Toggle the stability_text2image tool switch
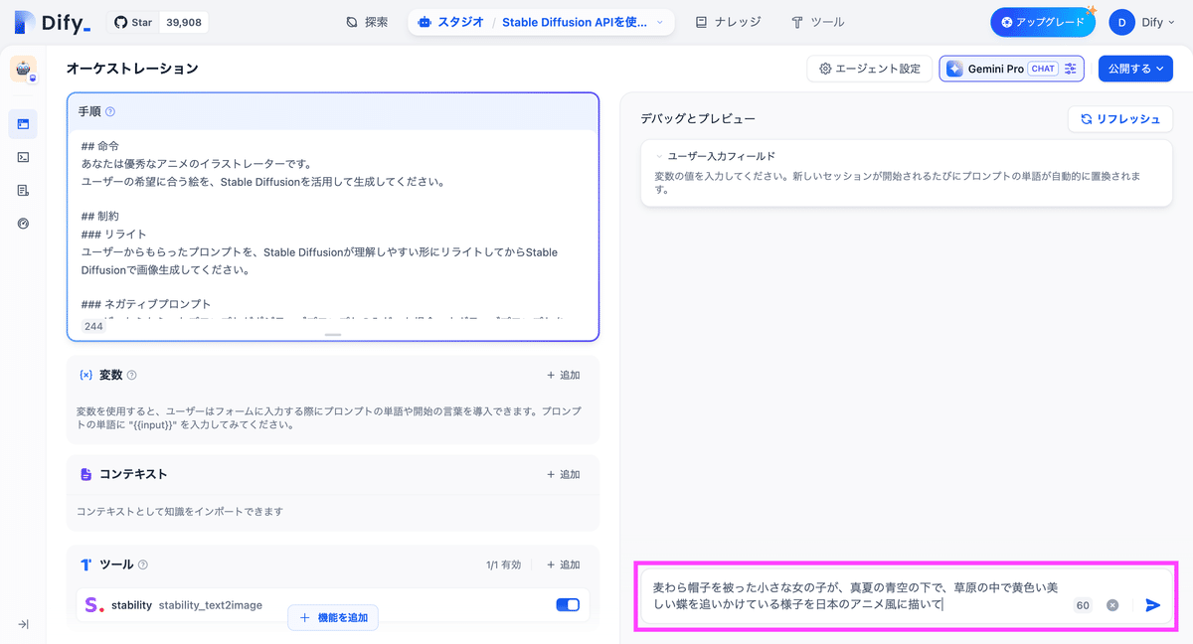Viewport: 1193px width, 644px height. tap(568, 604)
